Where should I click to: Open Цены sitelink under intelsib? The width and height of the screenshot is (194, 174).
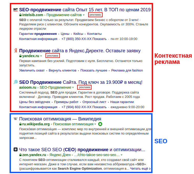tap(65, 34)
